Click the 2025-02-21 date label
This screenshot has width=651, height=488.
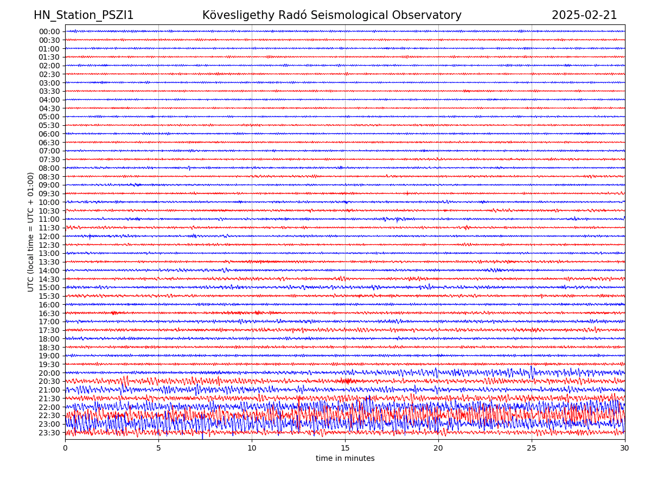click(584, 16)
